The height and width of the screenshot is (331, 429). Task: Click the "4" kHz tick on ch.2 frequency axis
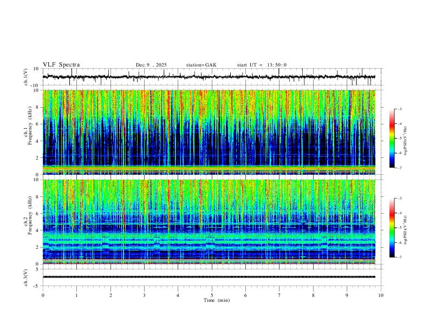point(38,230)
